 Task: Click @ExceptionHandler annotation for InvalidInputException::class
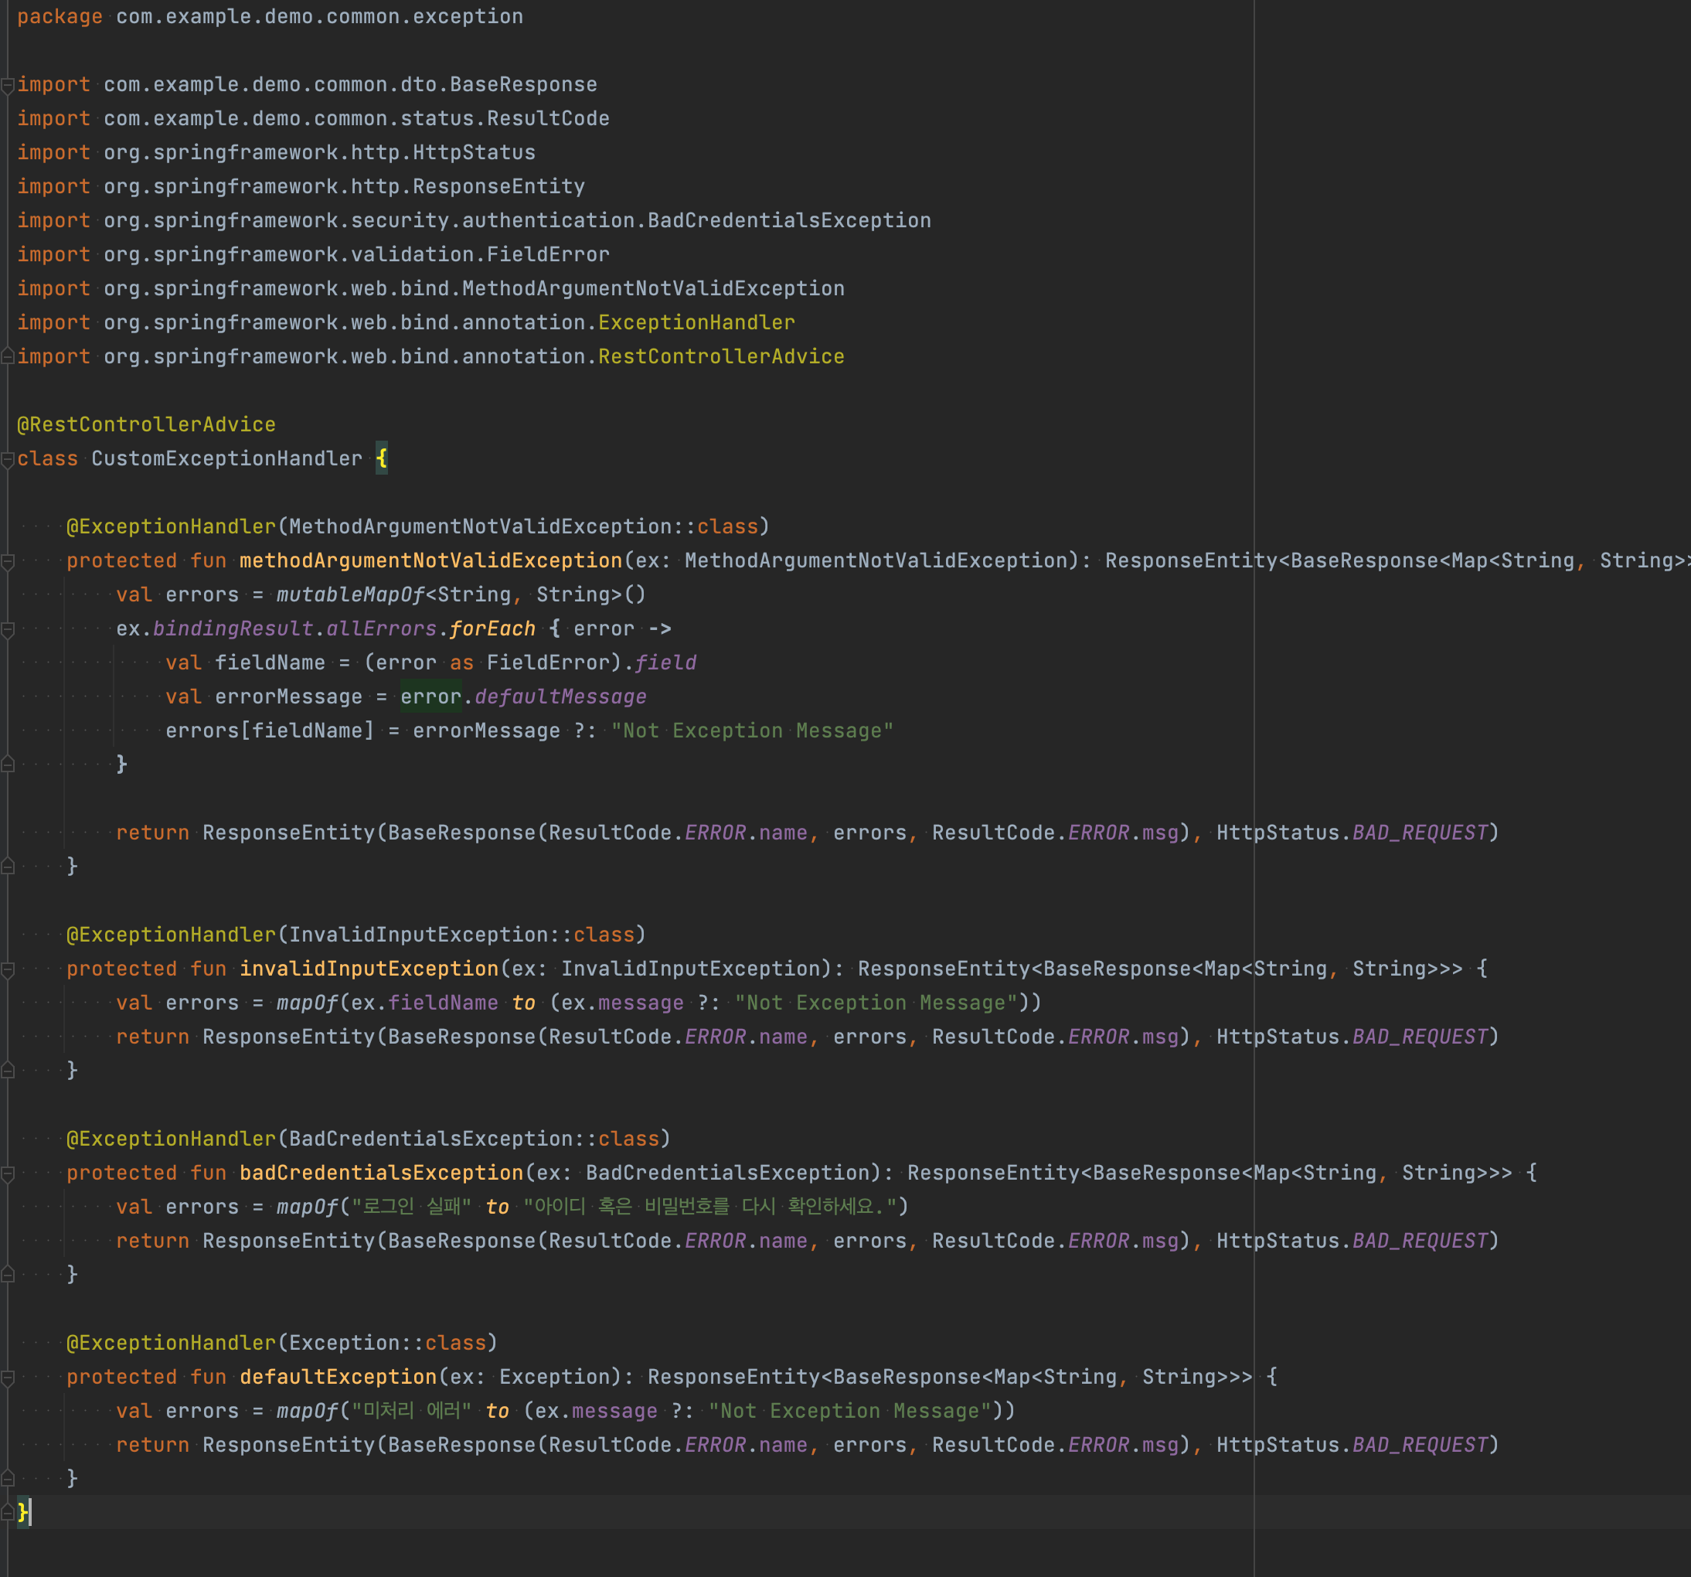[172, 935]
